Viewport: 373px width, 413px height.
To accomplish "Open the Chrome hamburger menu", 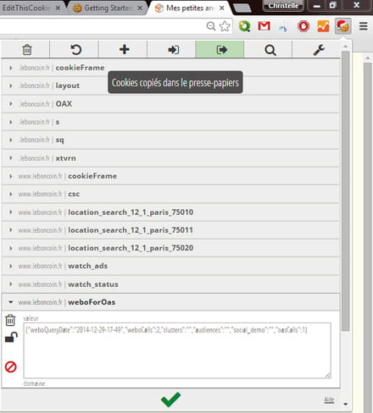I will [x=364, y=26].
